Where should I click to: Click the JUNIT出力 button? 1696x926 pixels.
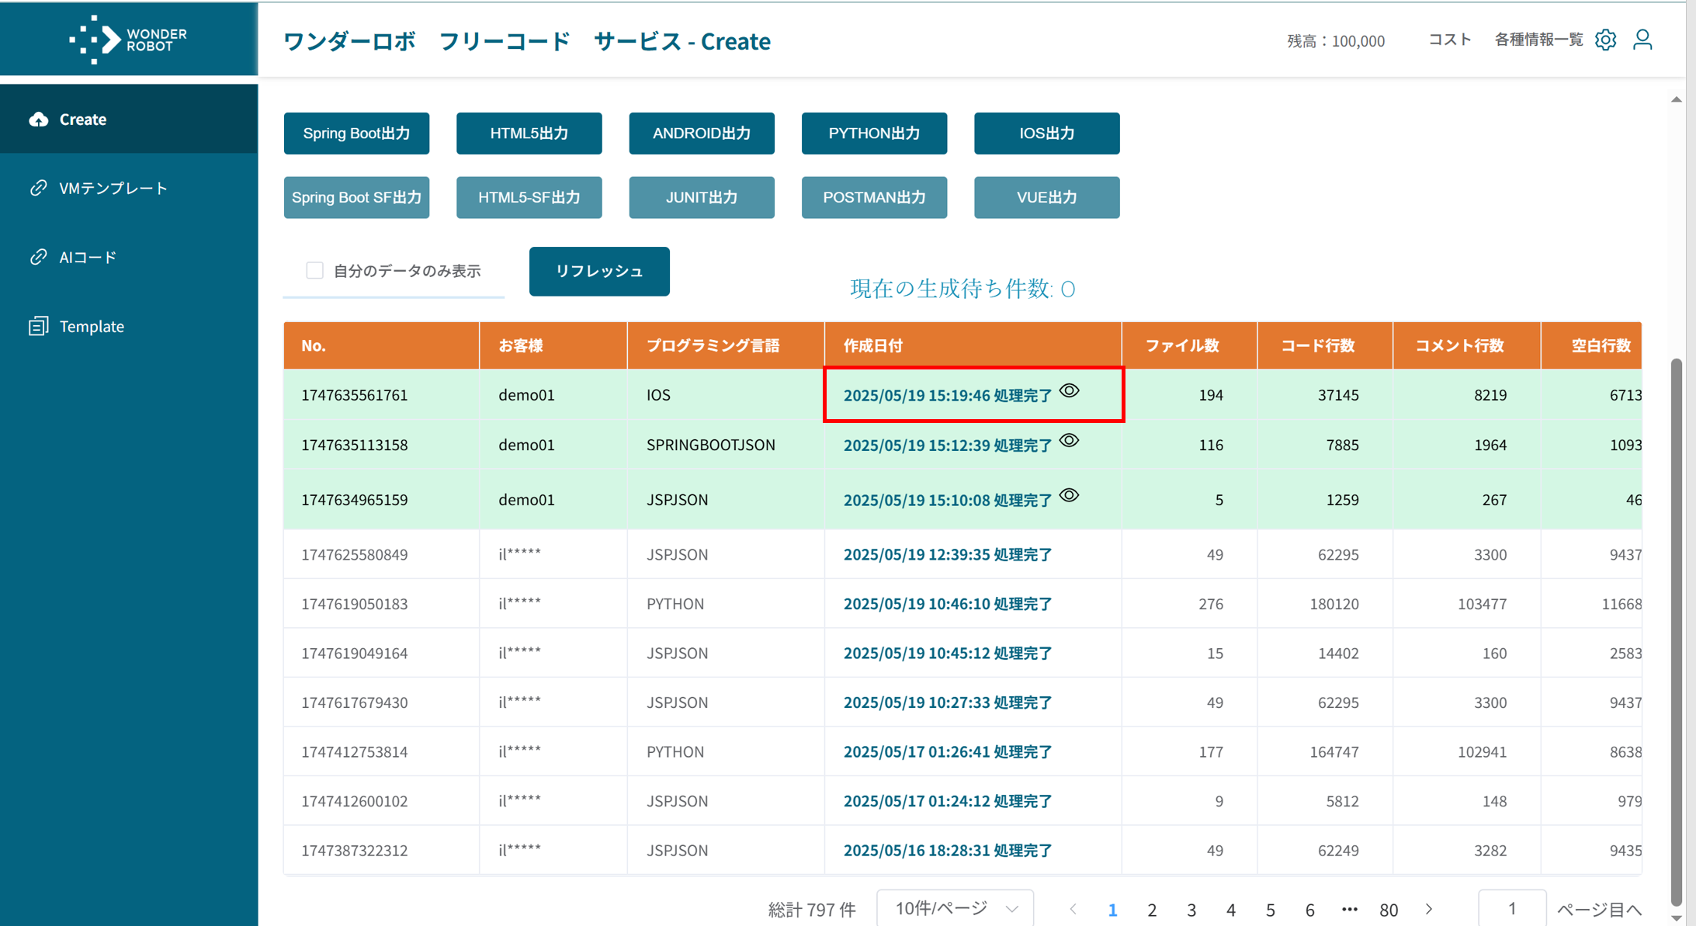[x=702, y=197]
